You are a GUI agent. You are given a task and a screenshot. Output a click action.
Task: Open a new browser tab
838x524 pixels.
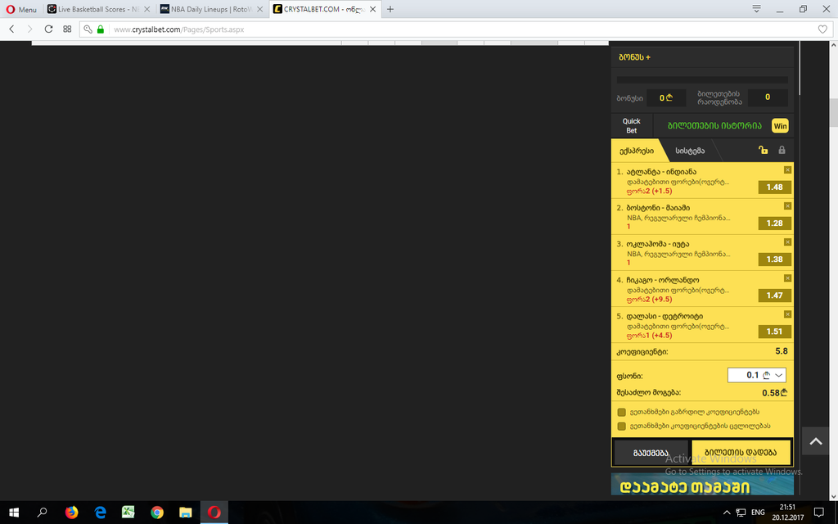pyautogui.click(x=390, y=9)
